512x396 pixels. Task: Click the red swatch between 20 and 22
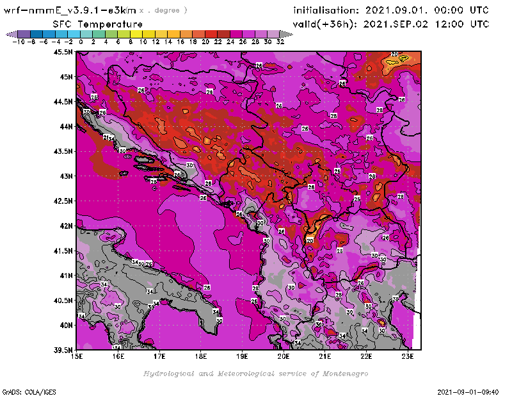point(211,34)
